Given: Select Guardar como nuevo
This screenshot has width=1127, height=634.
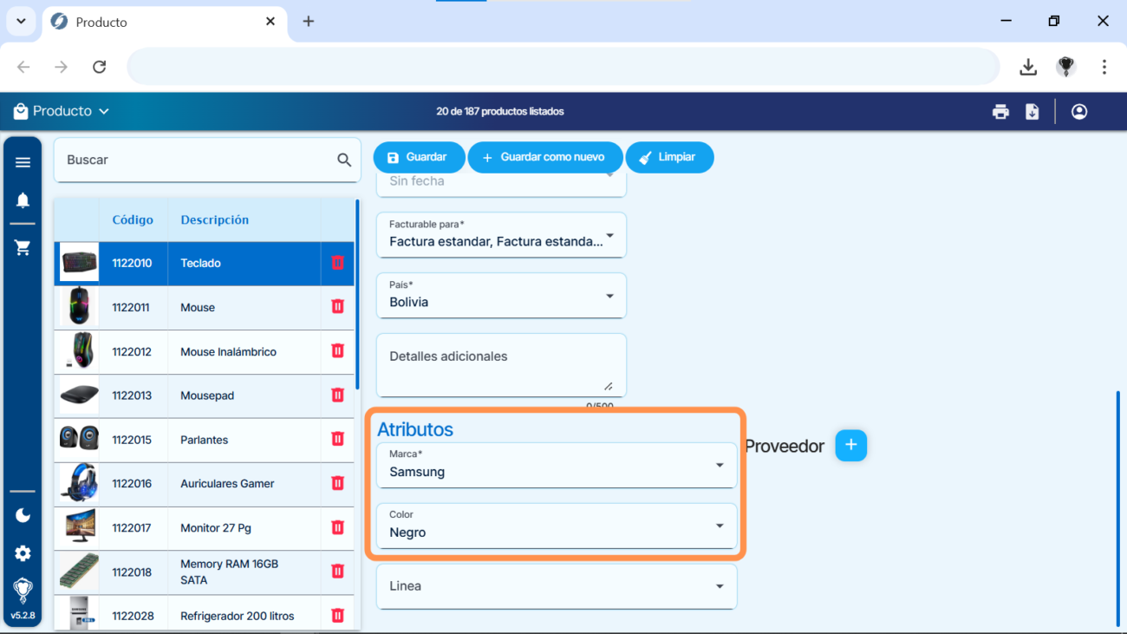Looking at the screenshot, I should 545,157.
